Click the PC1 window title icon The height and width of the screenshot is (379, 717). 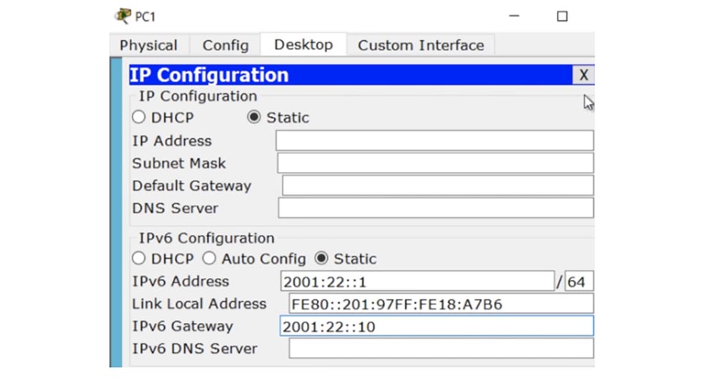123,16
